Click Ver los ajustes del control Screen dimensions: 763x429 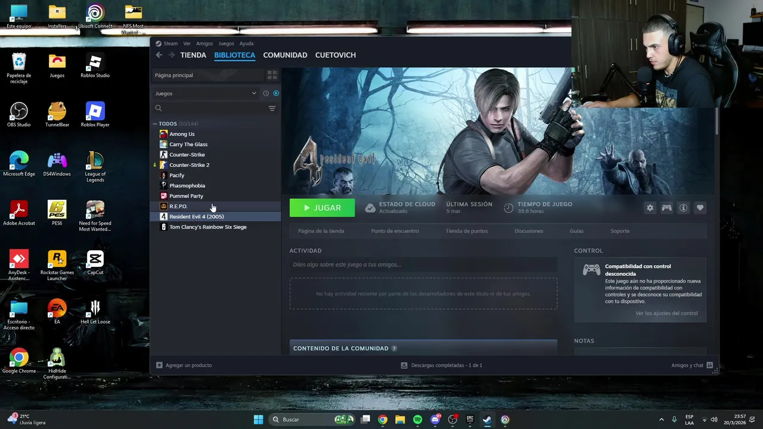pos(666,313)
